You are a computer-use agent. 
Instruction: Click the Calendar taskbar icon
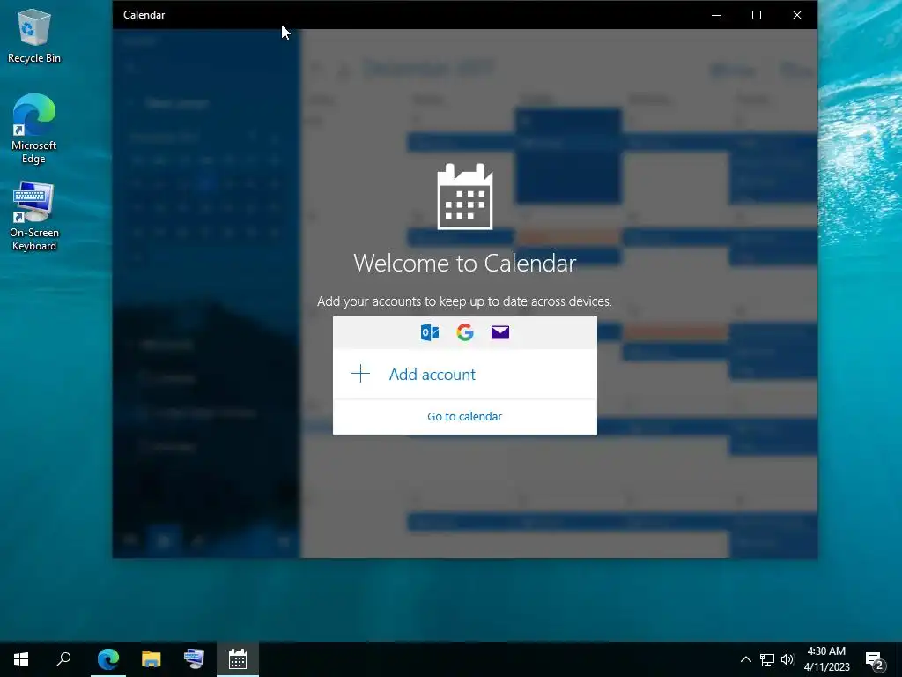238,659
